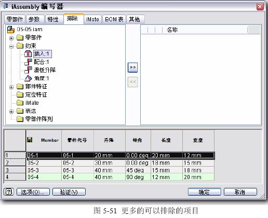The height and width of the screenshot is (218, 268).
Task: Select the 05-05.iam assembly icon
Action: (11, 30)
